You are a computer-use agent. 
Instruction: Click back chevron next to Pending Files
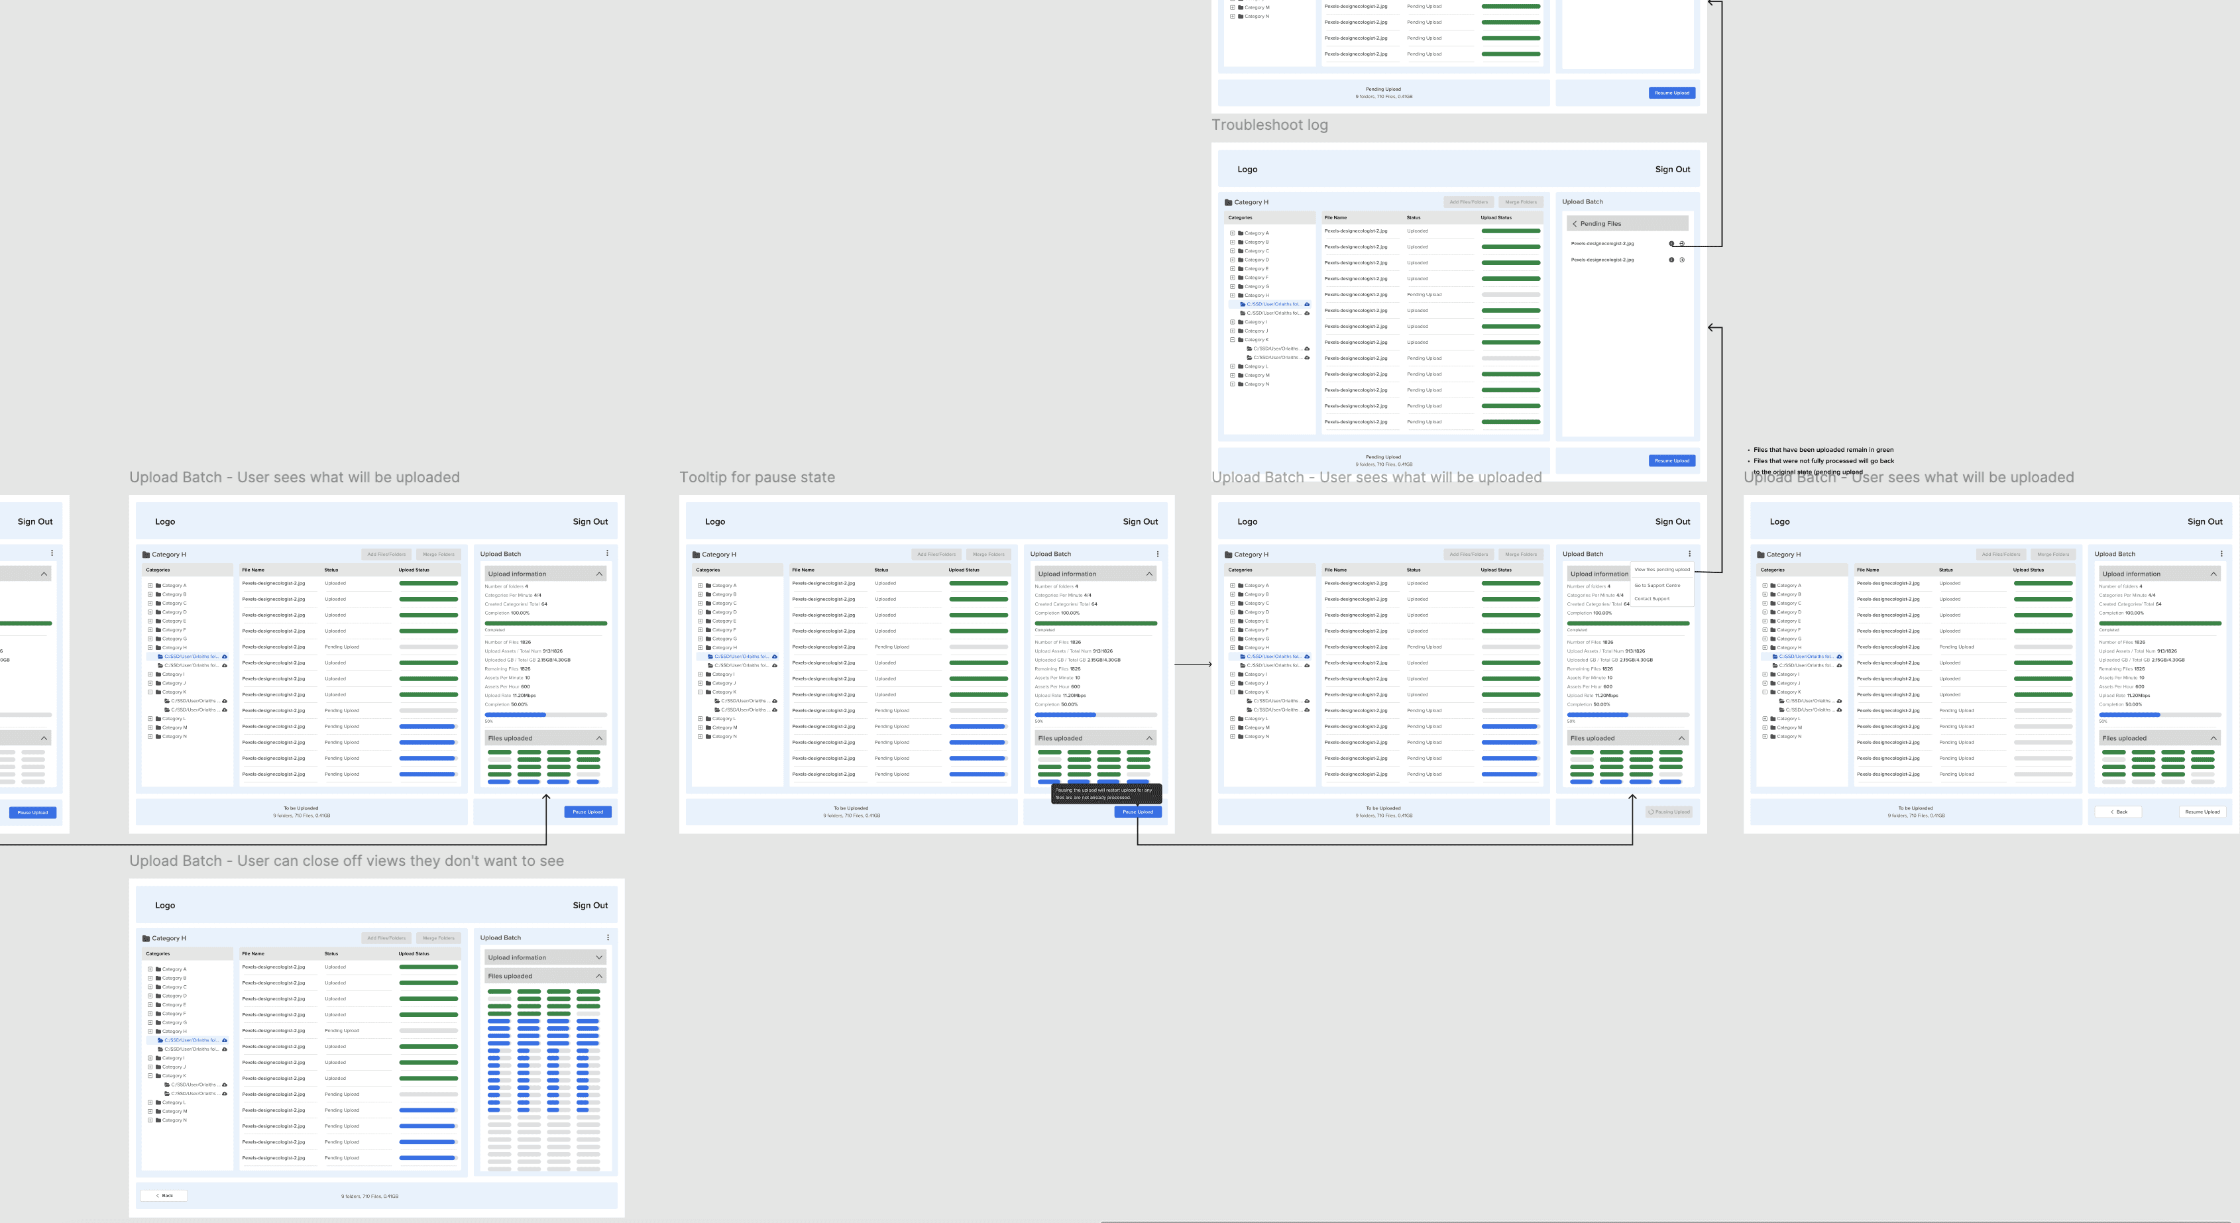1575,224
